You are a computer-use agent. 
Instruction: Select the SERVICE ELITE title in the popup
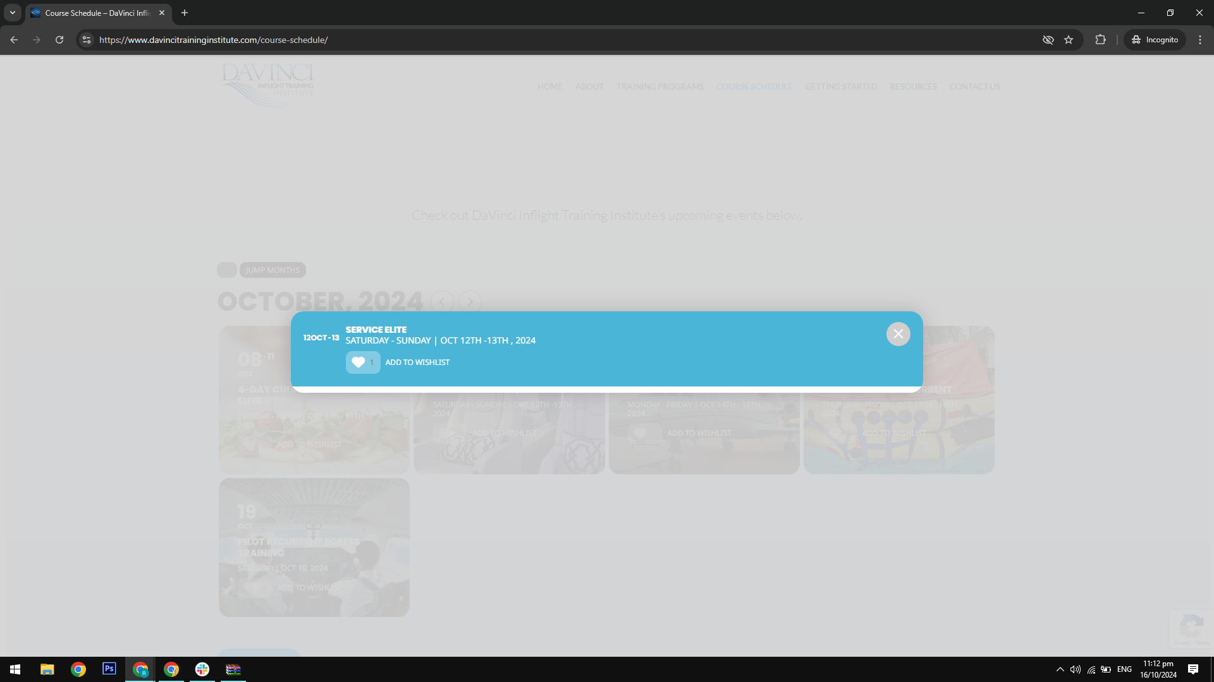pyautogui.click(x=376, y=330)
